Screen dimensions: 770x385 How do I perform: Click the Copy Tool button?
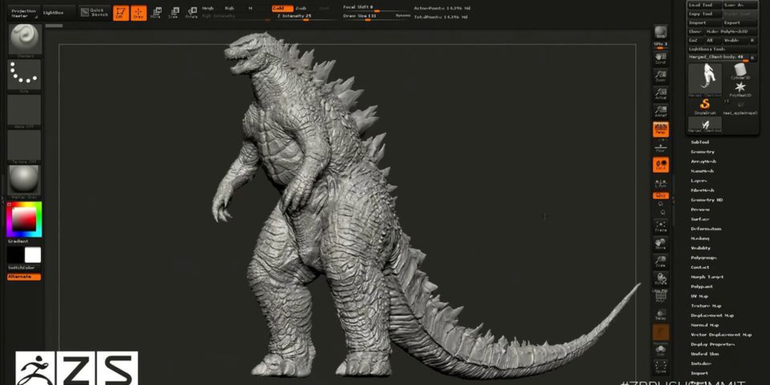click(x=704, y=14)
